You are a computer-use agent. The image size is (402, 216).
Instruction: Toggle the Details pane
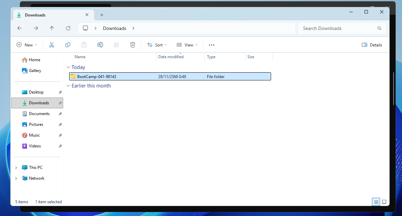pyautogui.click(x=372, y=45)
